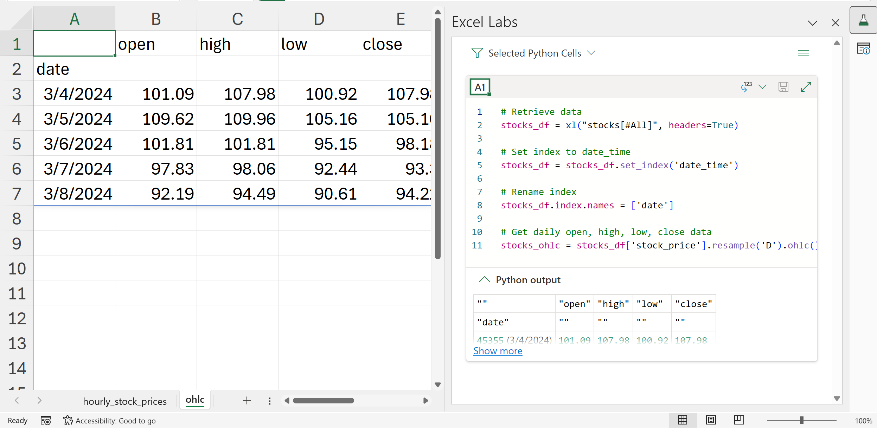Image resolution: width=877 pixels, height=428 pixels.
Task: Switch to hourly_stock_prices sheet tab
Action: [124, 401]
